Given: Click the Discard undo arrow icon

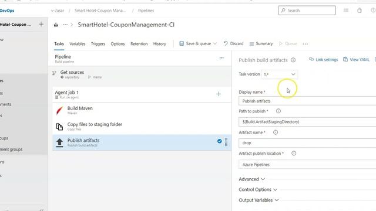Looking at the screenshot, I should [x=226, y=43].
